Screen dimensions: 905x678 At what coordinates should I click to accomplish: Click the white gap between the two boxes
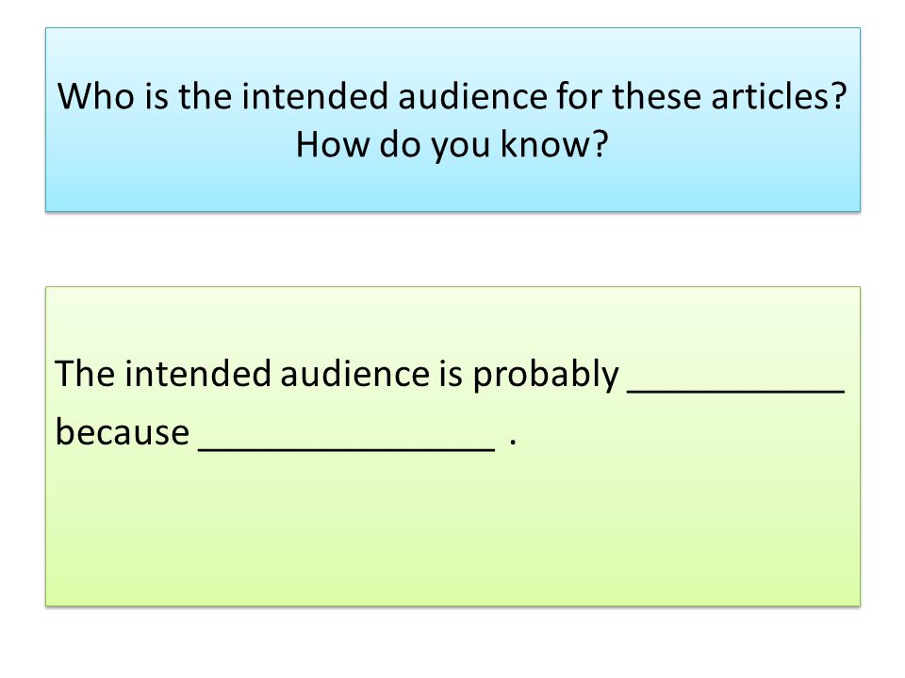[452, 249]
